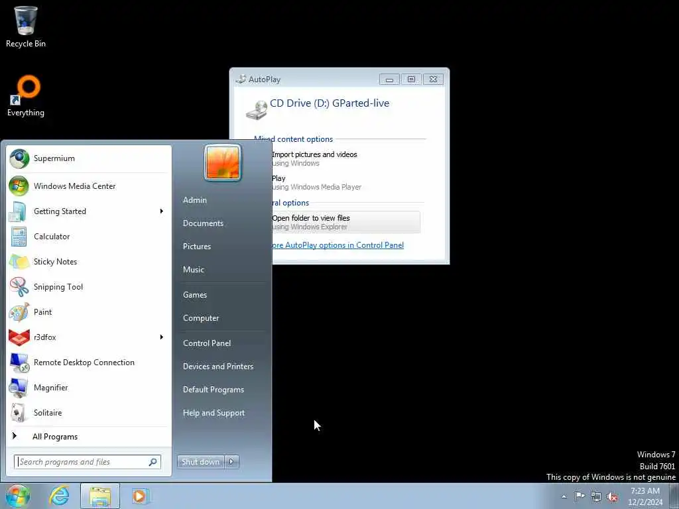Open Admin personal folder
This screenshot has height=509, width=679.
coord(195,200)
